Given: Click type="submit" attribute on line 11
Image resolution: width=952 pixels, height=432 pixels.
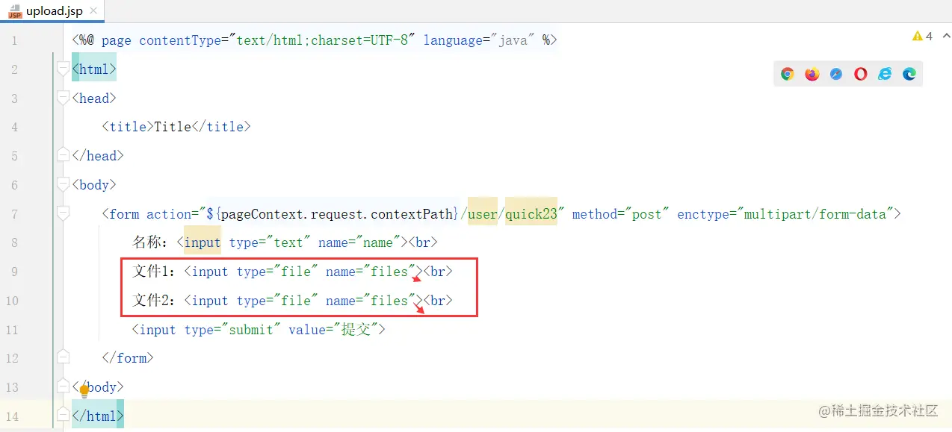Looking at the screenshot, I should [x=232, y=330].
